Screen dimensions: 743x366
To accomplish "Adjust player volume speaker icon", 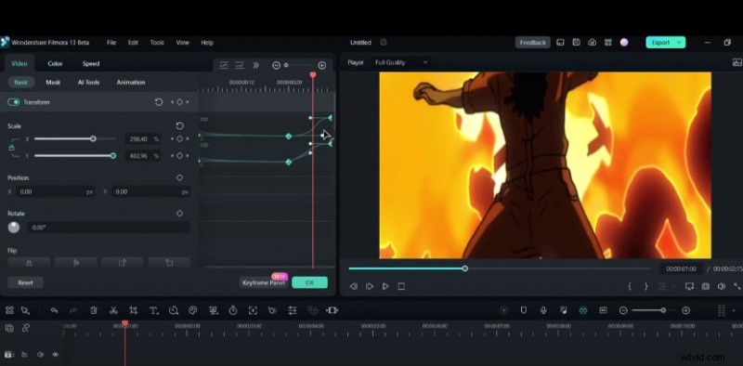I will click(x=722, y=286).
